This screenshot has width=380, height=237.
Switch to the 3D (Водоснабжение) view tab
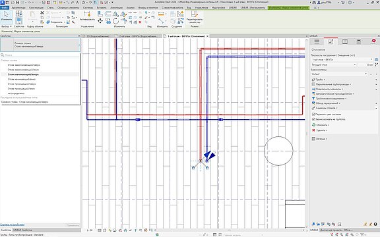point(98,36)
